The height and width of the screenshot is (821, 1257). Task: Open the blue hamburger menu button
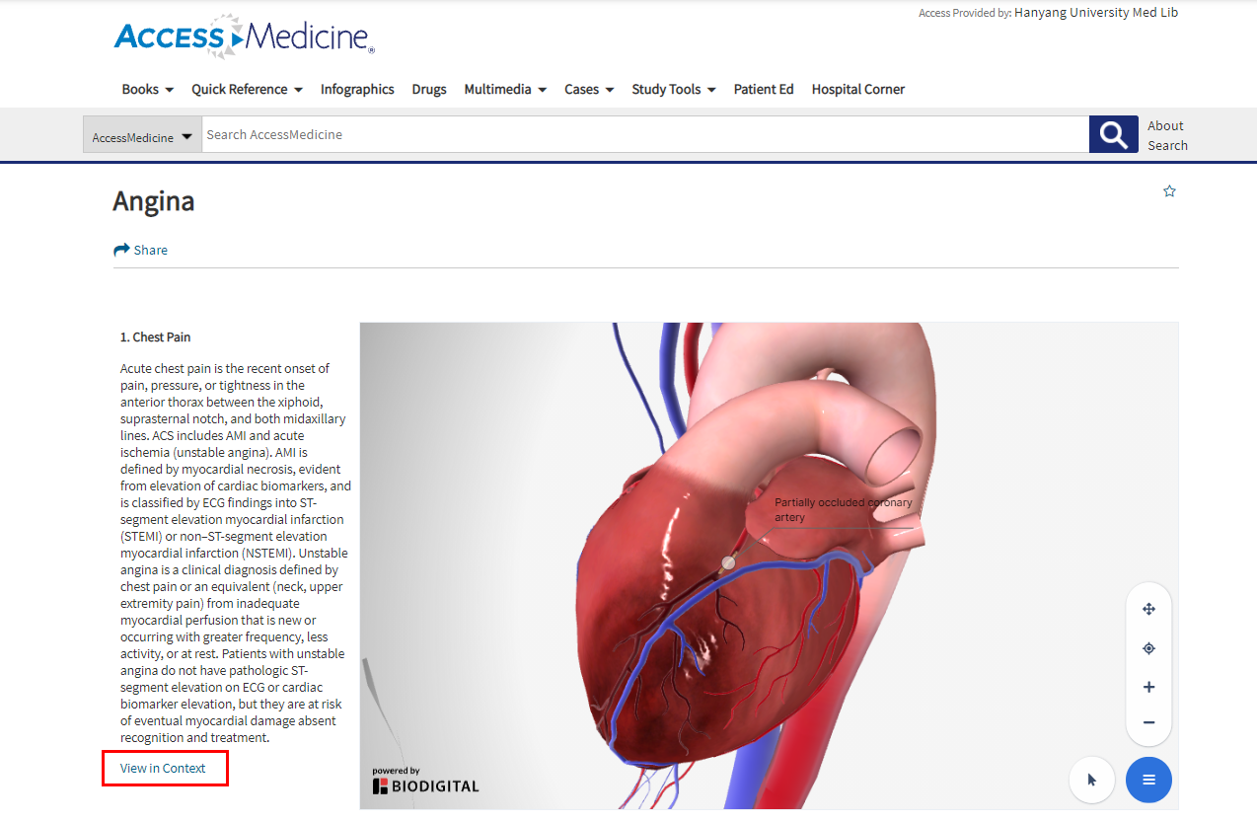(1148, 780)
